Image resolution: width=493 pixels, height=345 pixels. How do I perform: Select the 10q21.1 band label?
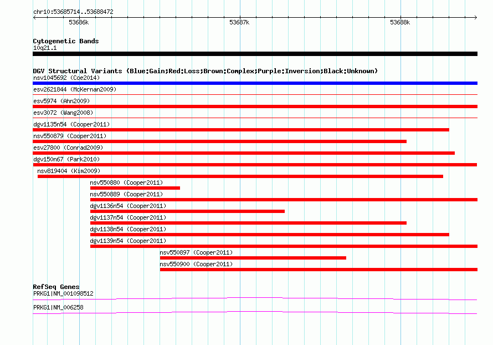coord(45,48)
